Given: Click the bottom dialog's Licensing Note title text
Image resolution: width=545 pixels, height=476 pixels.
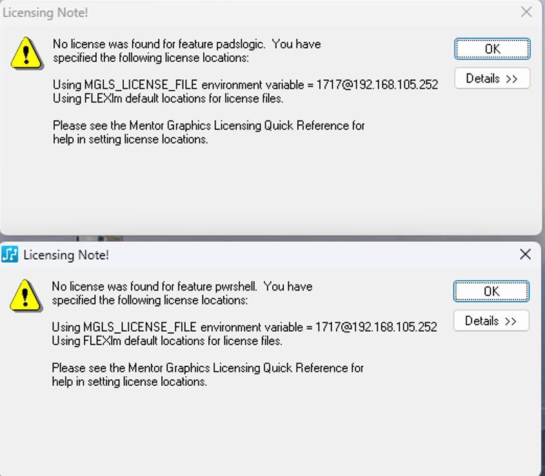Looking at the screenshot, I should pyautogui.click(x=66, y=255).
